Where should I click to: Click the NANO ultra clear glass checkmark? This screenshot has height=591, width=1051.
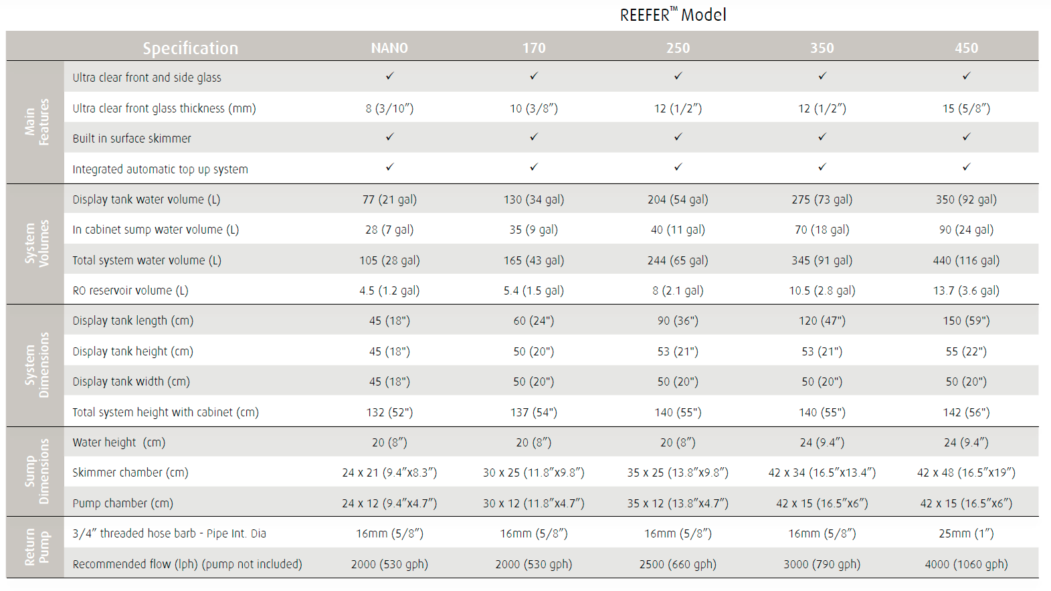[389, 76]
